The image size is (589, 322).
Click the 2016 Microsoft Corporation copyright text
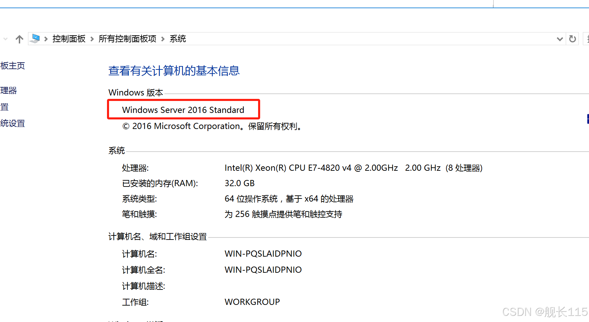click(212, 126)
